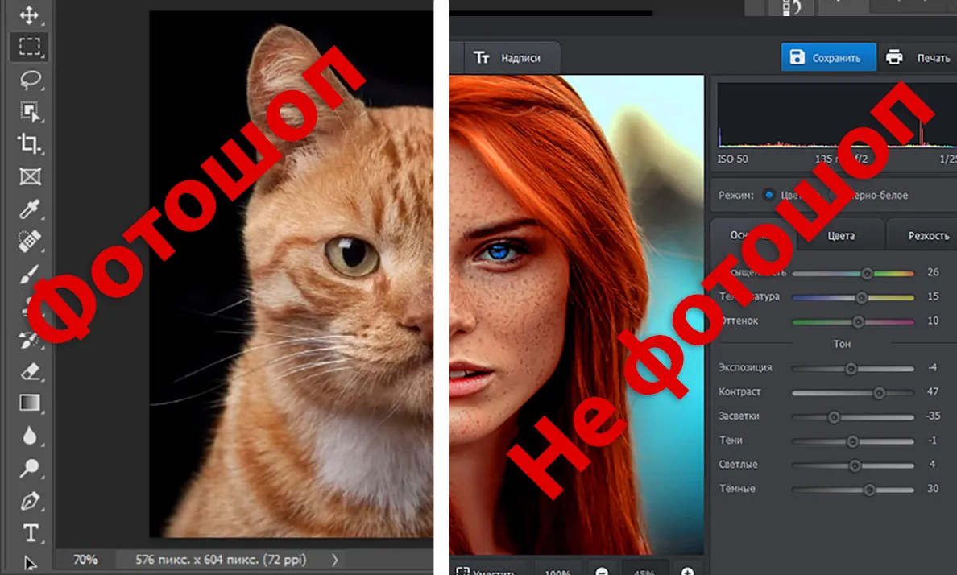Click the 70% zoom level field
Screen dimensions: 957x575
pyautogui.click(x=85, y=559)
